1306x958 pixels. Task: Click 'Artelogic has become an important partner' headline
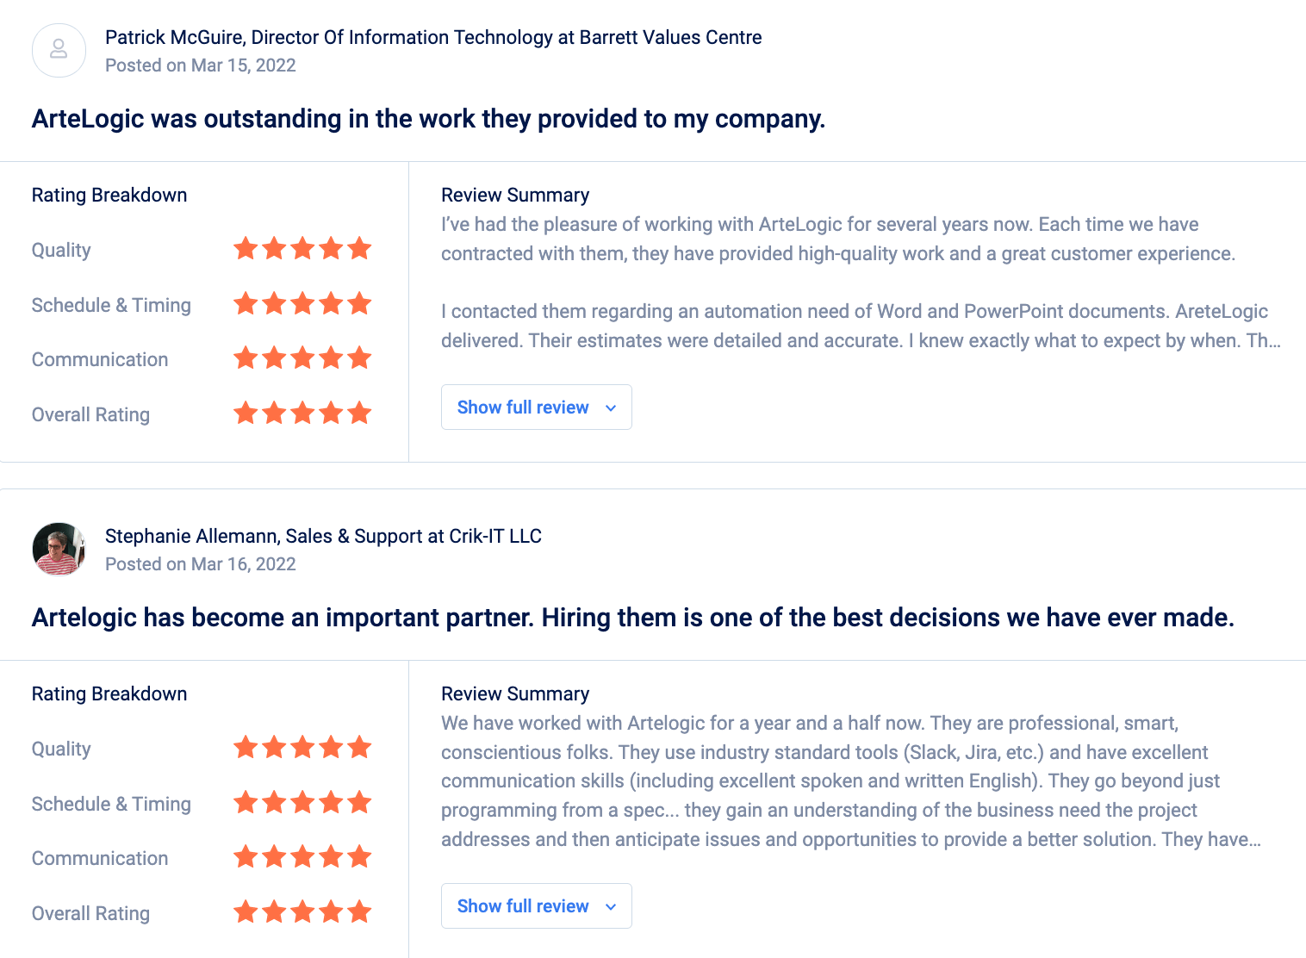coord(632,617)
